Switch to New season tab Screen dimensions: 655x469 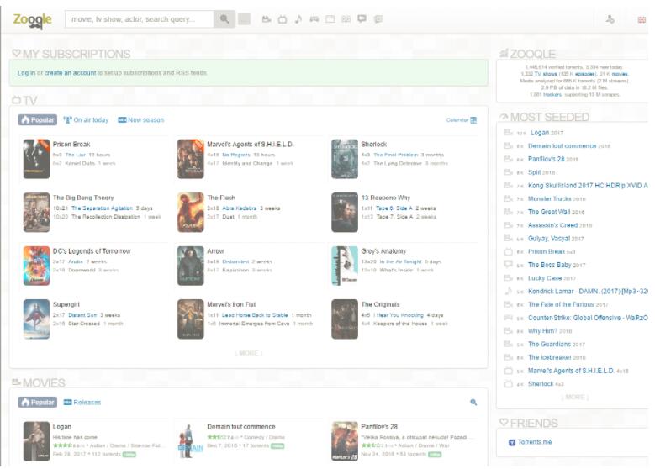140,120
